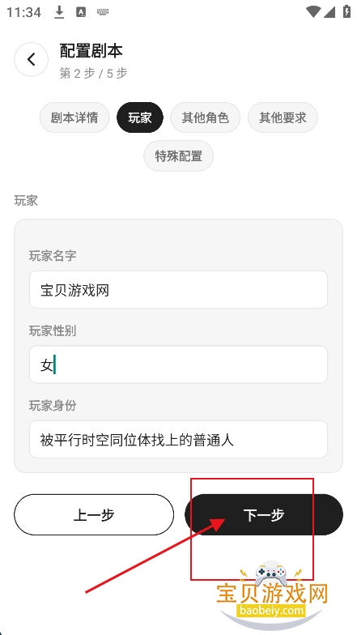Screen dimensions: 357x635
Task: Open the download status bar icon
Action: pyautogui.click(x=60, y=13)
